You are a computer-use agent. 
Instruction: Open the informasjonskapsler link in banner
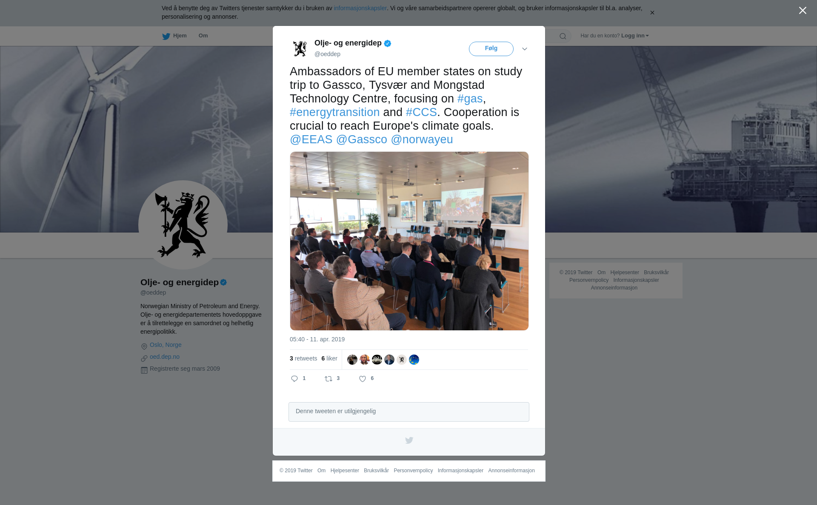pyautogui.click(x=360, y=8)
